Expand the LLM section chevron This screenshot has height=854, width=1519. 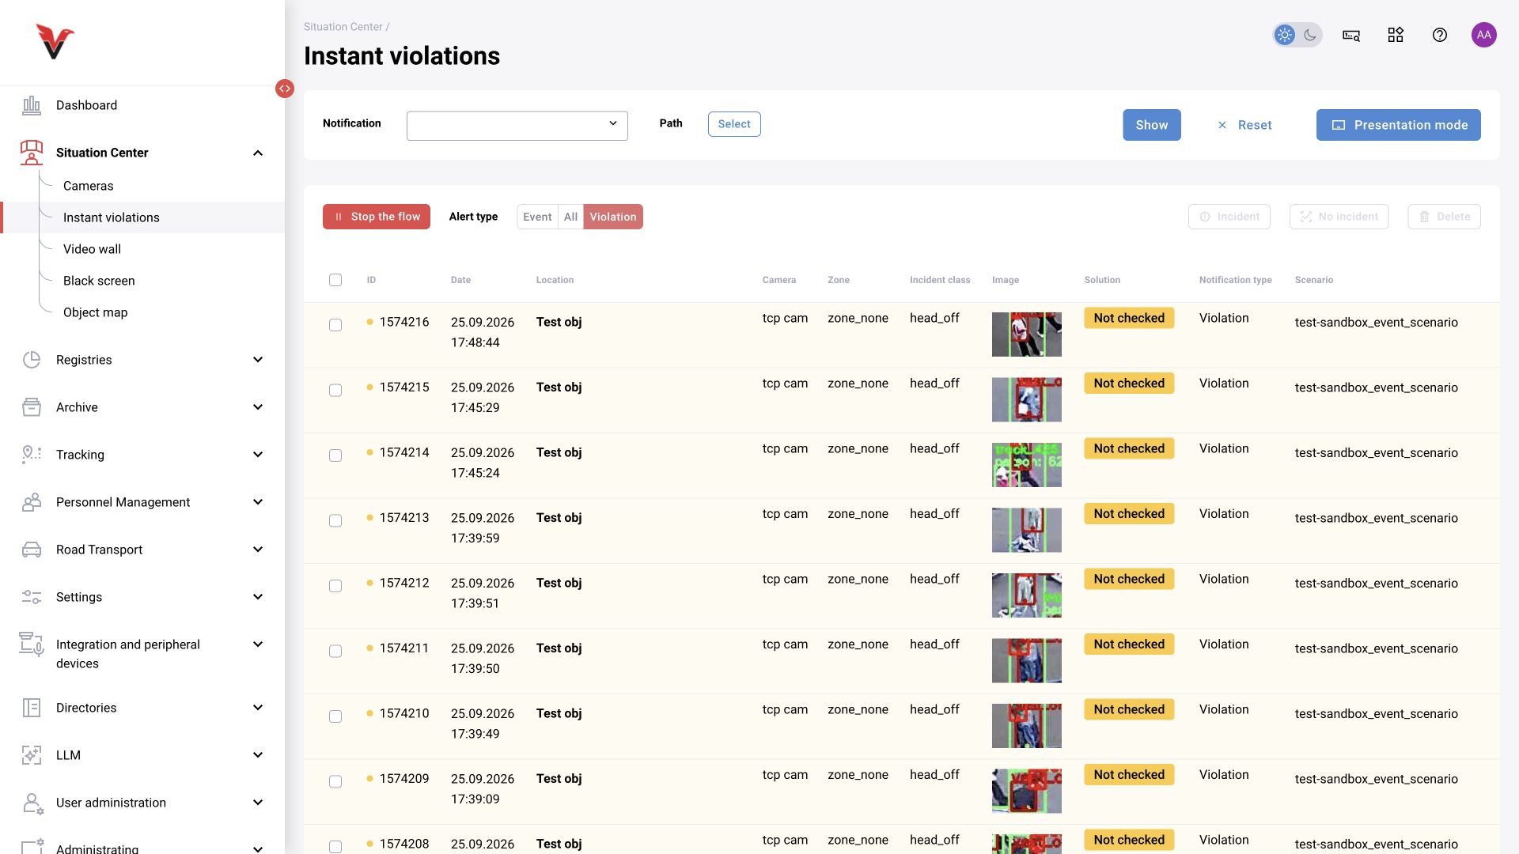point(258,755)
